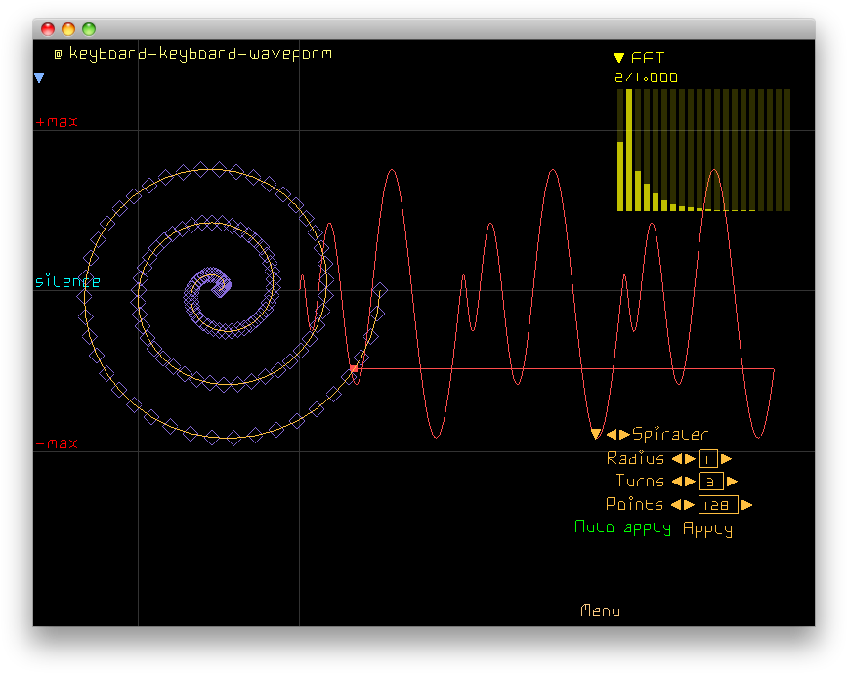Collapse the Spiraler plugin using its down triangle
The width and height of the screenshot is (847, 673).
coord(596,433)
